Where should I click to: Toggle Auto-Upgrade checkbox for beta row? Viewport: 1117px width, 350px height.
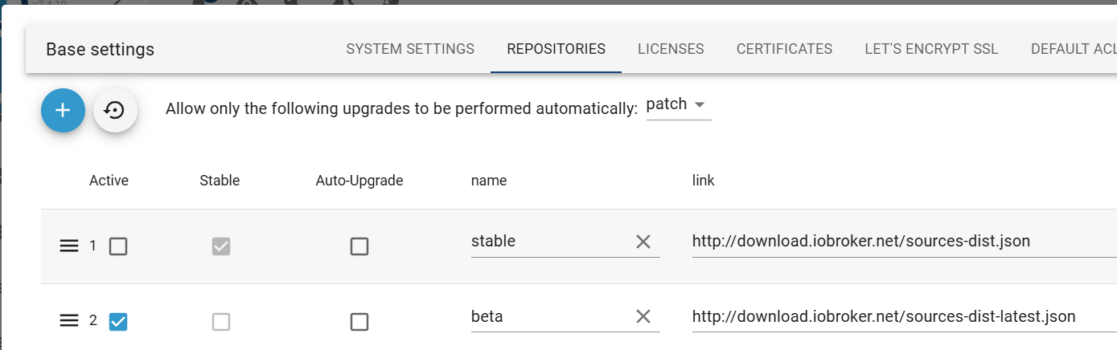[x=359, y=322]
